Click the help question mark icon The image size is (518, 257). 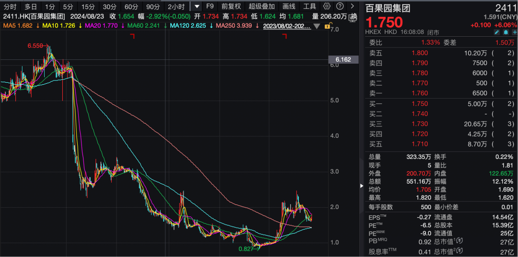[x=340, y=6]
